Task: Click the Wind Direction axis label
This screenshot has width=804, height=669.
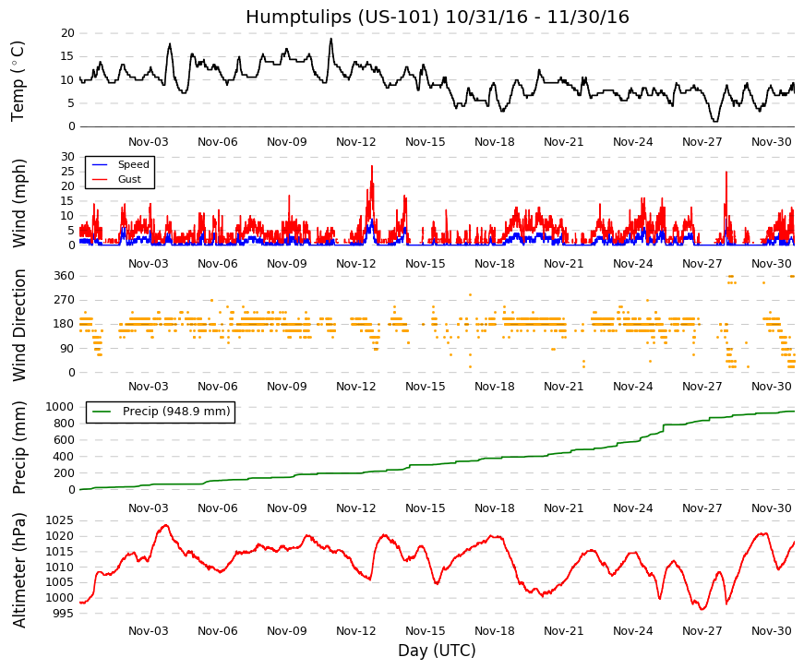Action: click(x=18, y=325)
